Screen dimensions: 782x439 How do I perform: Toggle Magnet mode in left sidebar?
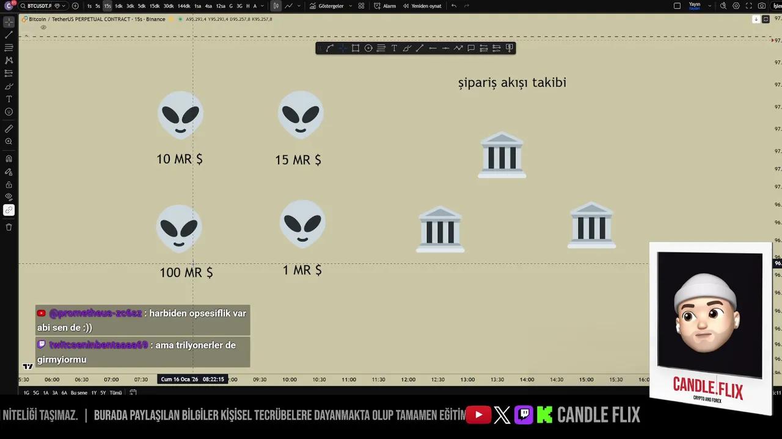pyautogui.click(x=9, y=159)
